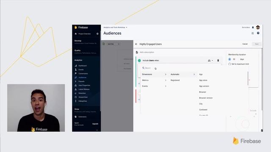Expand the Events submenu arrow

click(166, 86)
